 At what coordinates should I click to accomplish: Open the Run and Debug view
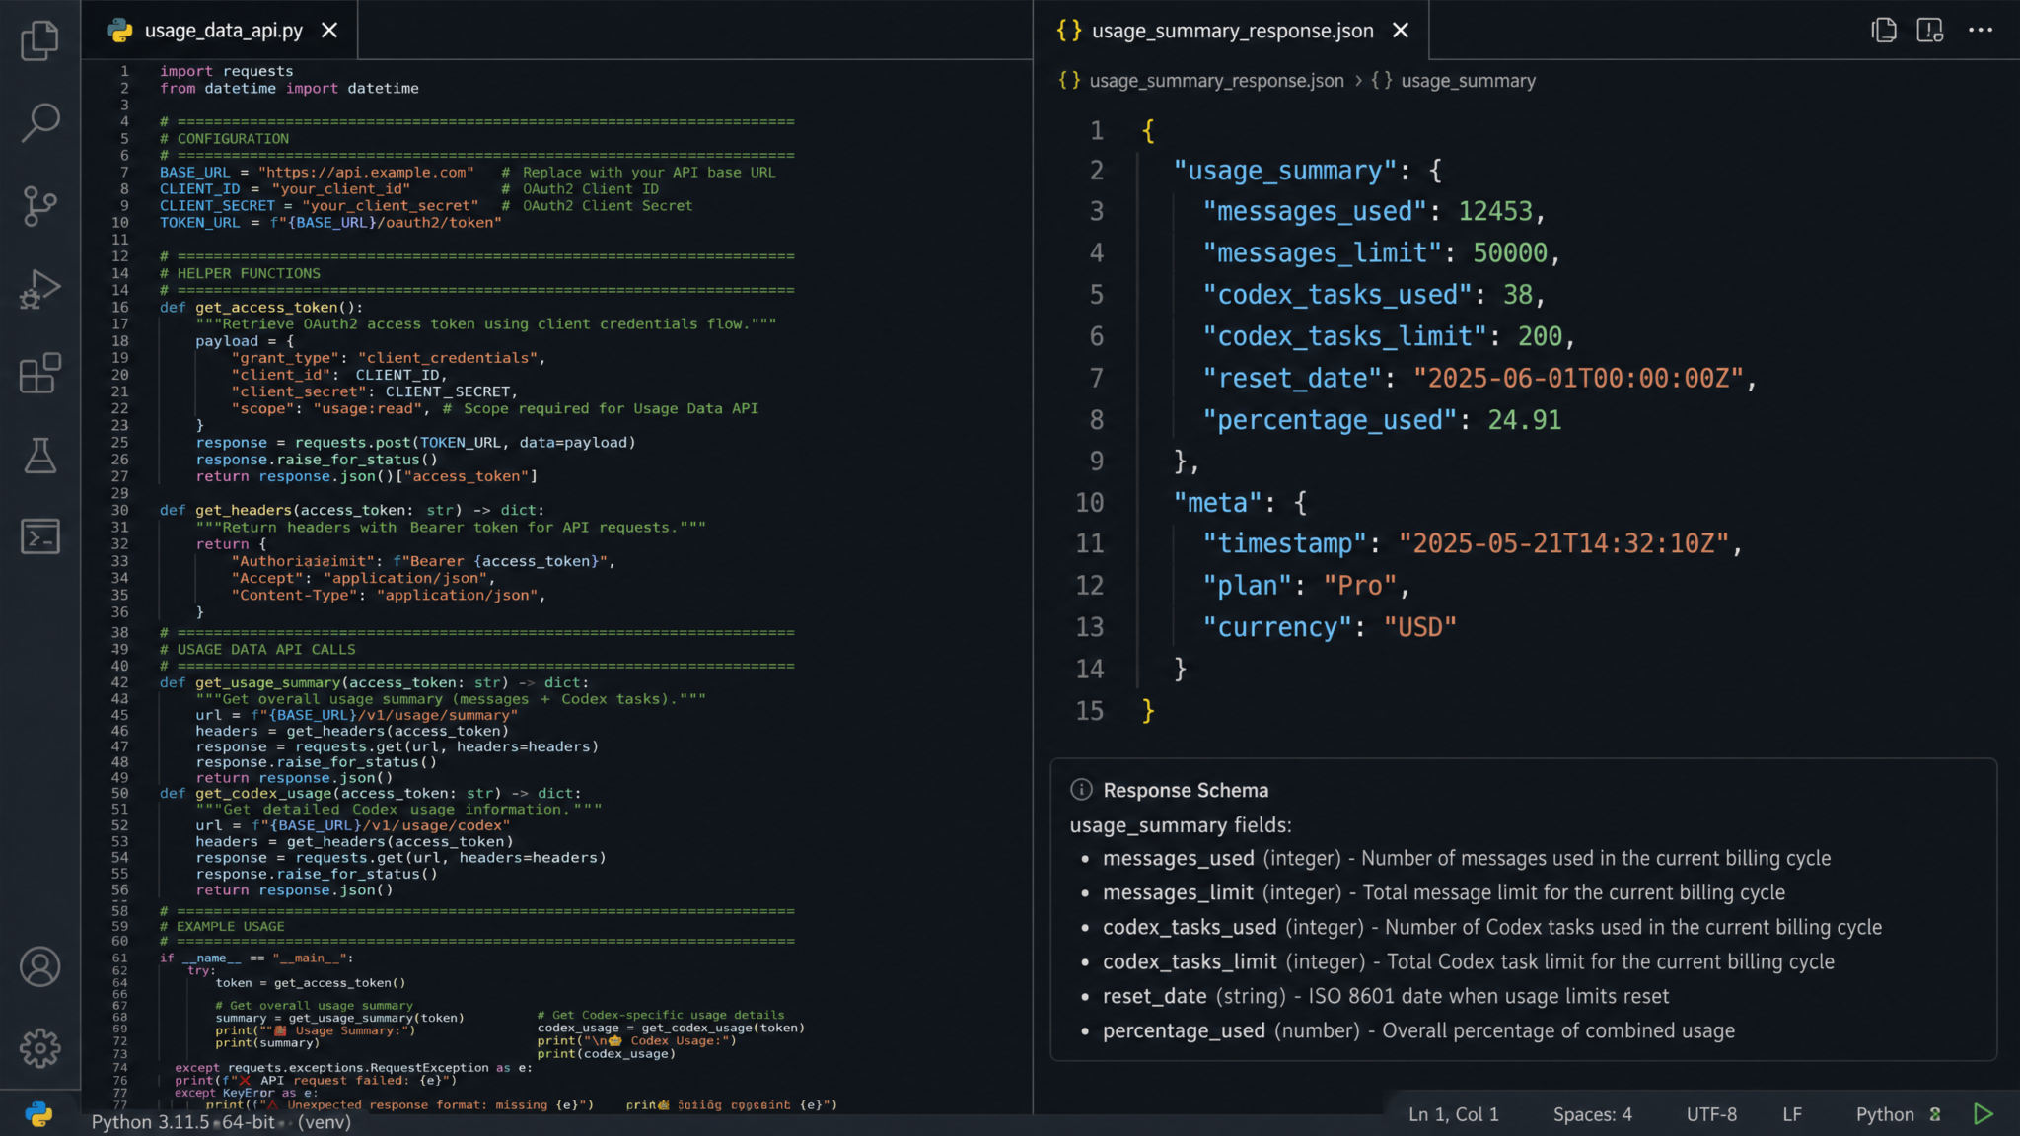click(39, 289)
